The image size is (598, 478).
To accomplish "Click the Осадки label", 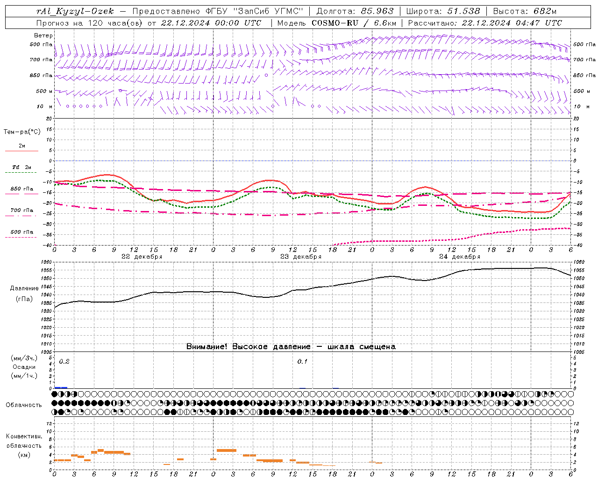I will click(24, 367).
